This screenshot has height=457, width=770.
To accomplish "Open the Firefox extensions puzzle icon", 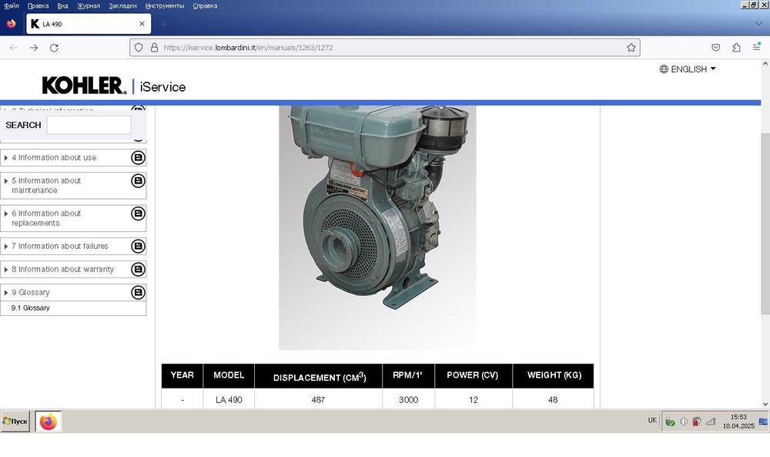I will point(736,47).
